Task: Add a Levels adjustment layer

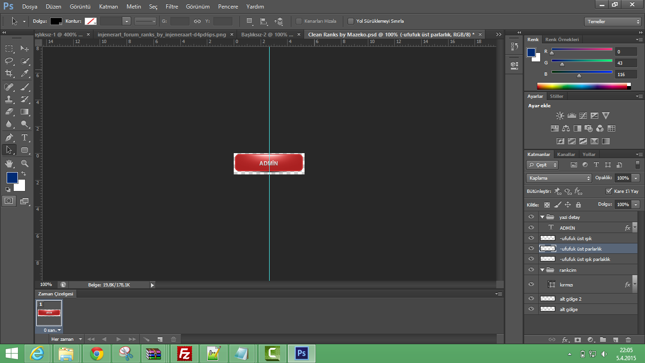Action: (571, 115)
